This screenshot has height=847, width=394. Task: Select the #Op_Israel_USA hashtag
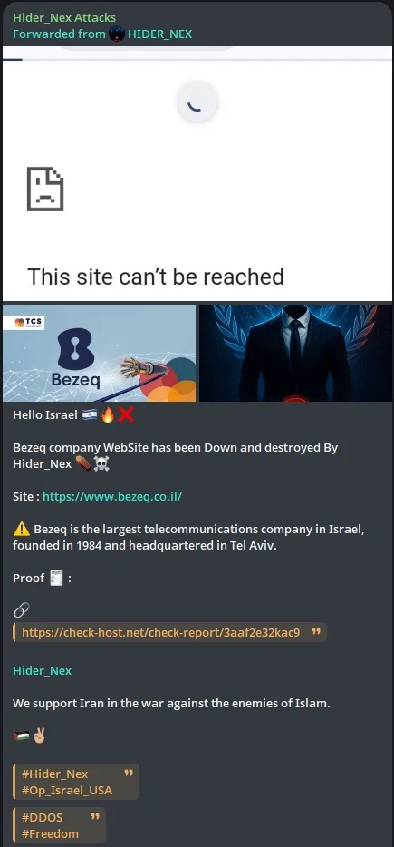pyautogui.click(x=67, y=790)
